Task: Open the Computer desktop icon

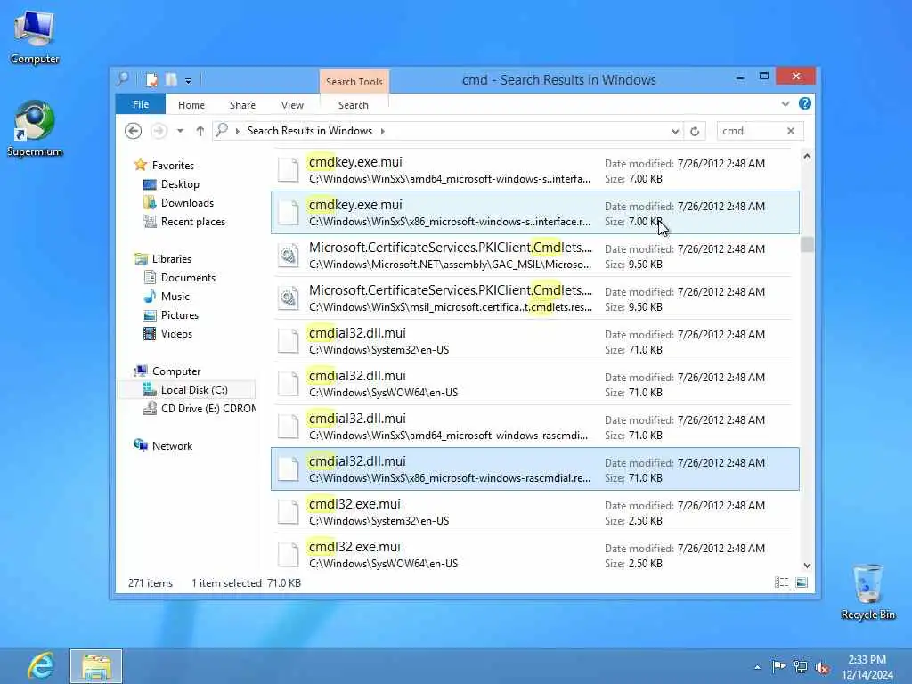Action: click(x=35, y=37)
